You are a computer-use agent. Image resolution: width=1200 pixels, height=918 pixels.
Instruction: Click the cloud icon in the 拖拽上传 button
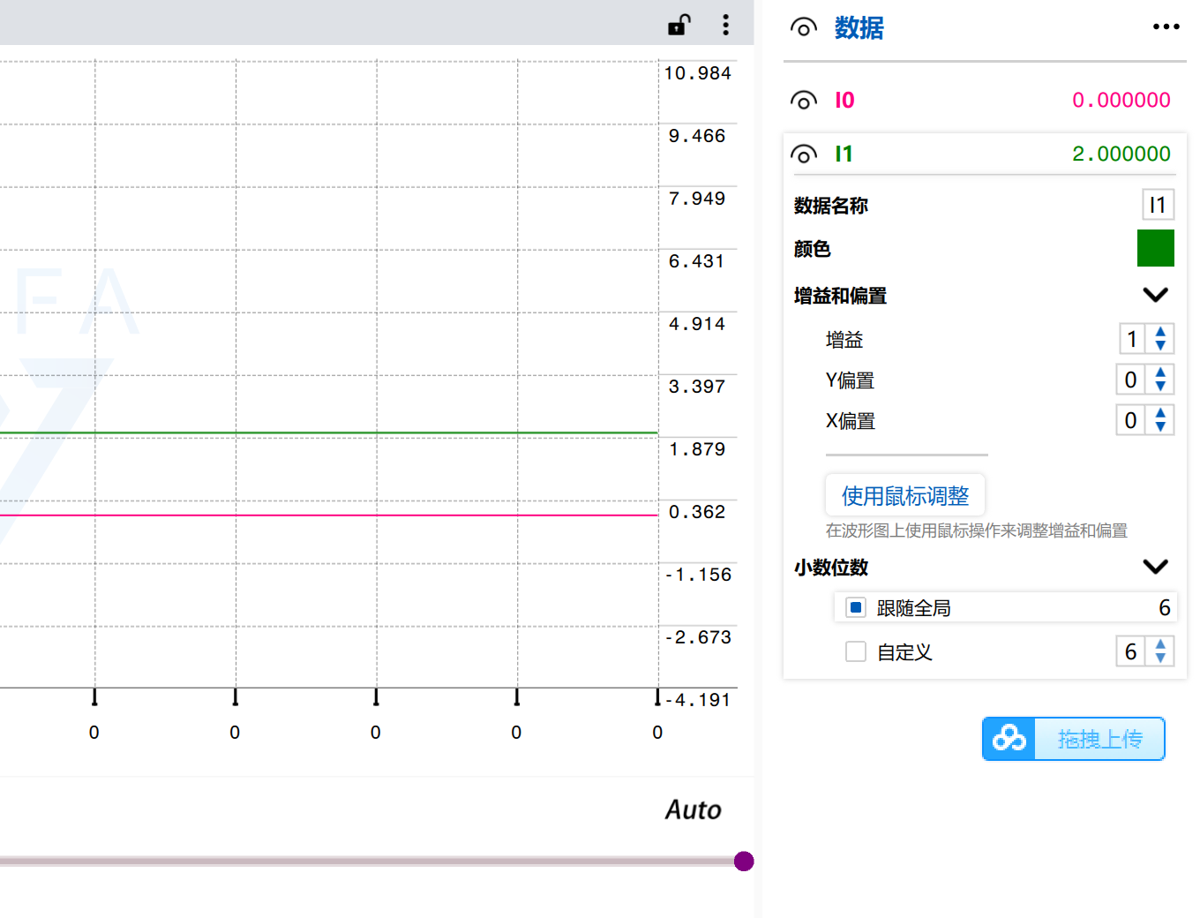pyautogui.click(x=1009, y=738)
